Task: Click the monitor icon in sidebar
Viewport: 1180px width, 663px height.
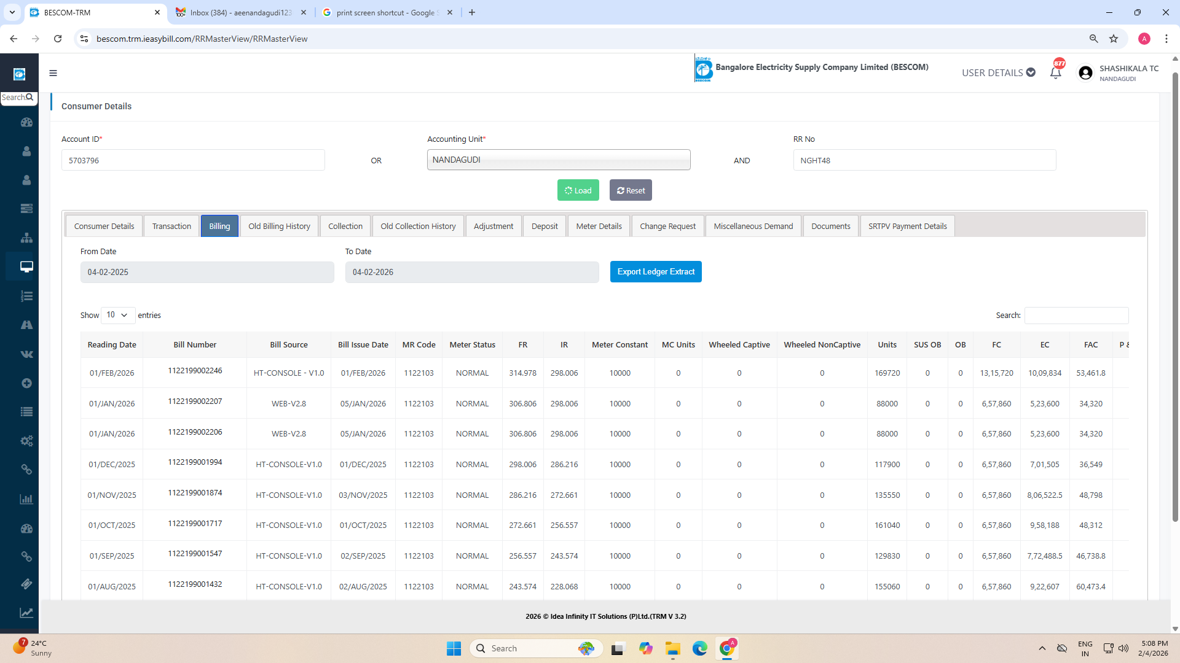Action: (x=26, y=266)
